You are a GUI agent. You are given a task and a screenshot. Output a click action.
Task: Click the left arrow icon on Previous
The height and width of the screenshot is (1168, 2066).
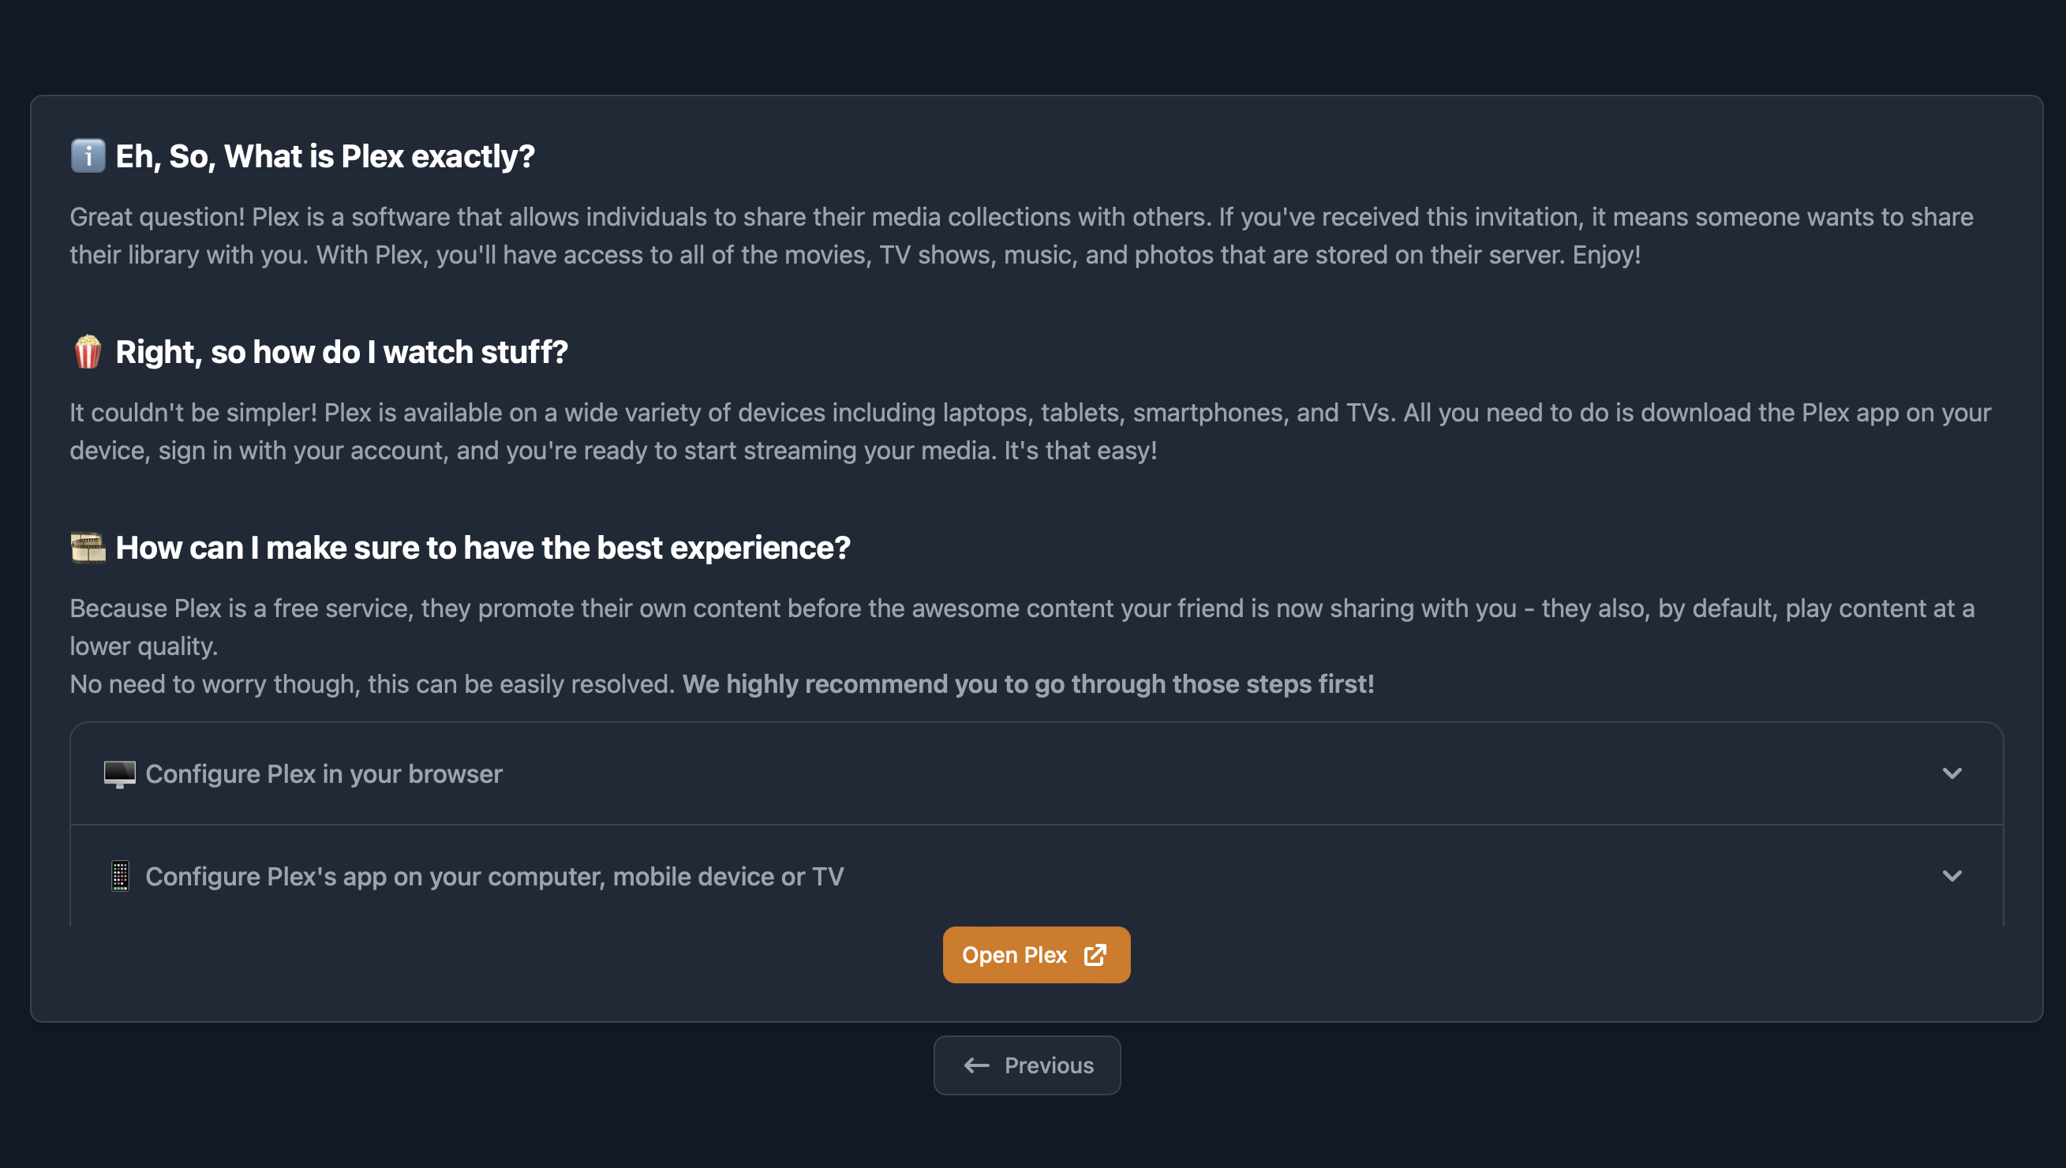click(x=976, y=1065)
